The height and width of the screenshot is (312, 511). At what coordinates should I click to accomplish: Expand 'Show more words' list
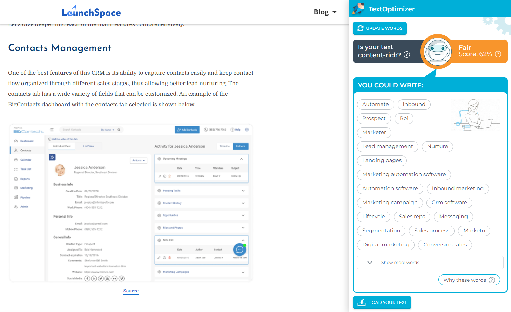(x=430, y=263)
